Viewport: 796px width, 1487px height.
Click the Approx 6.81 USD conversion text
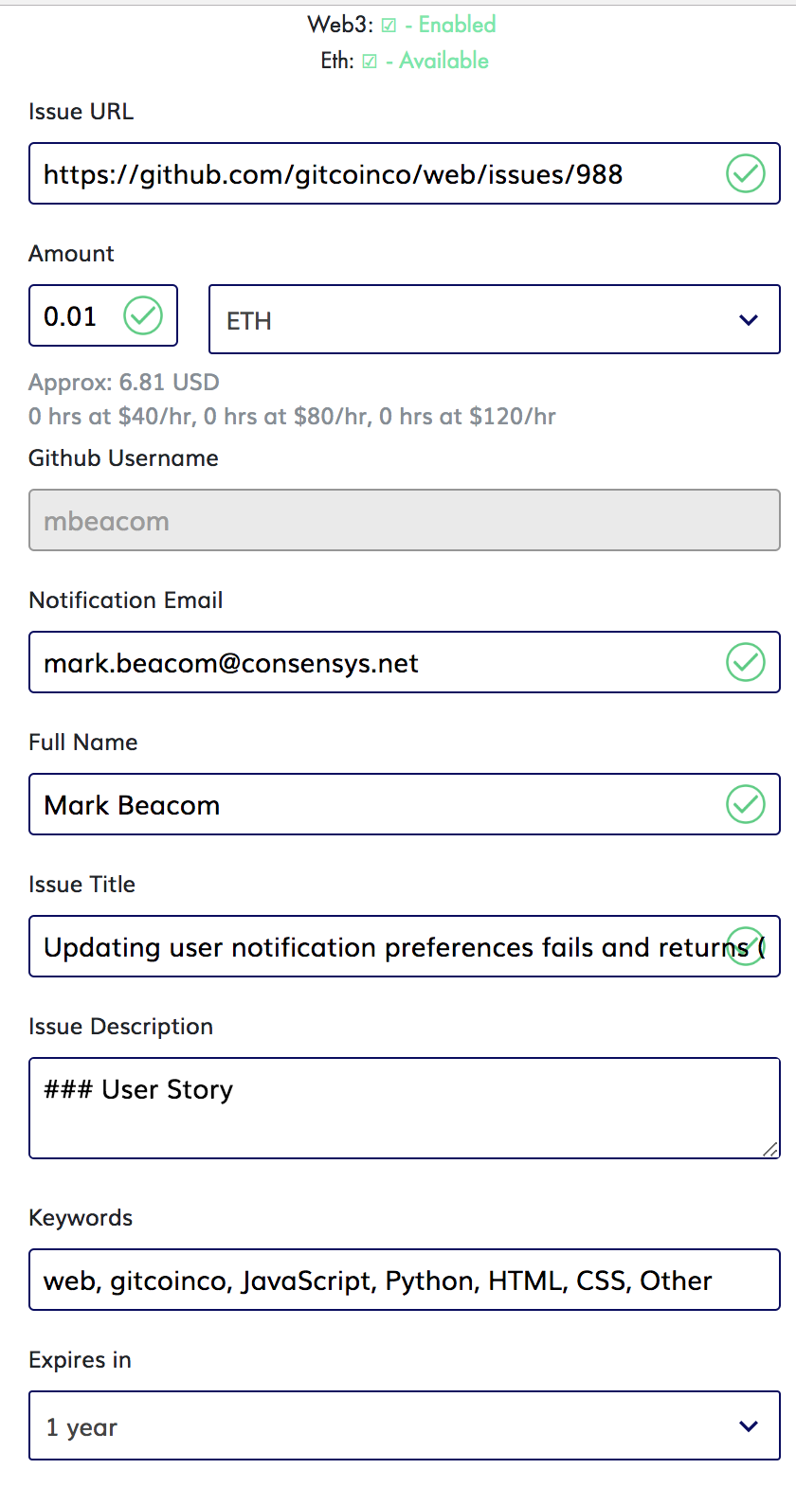(123, 382)
